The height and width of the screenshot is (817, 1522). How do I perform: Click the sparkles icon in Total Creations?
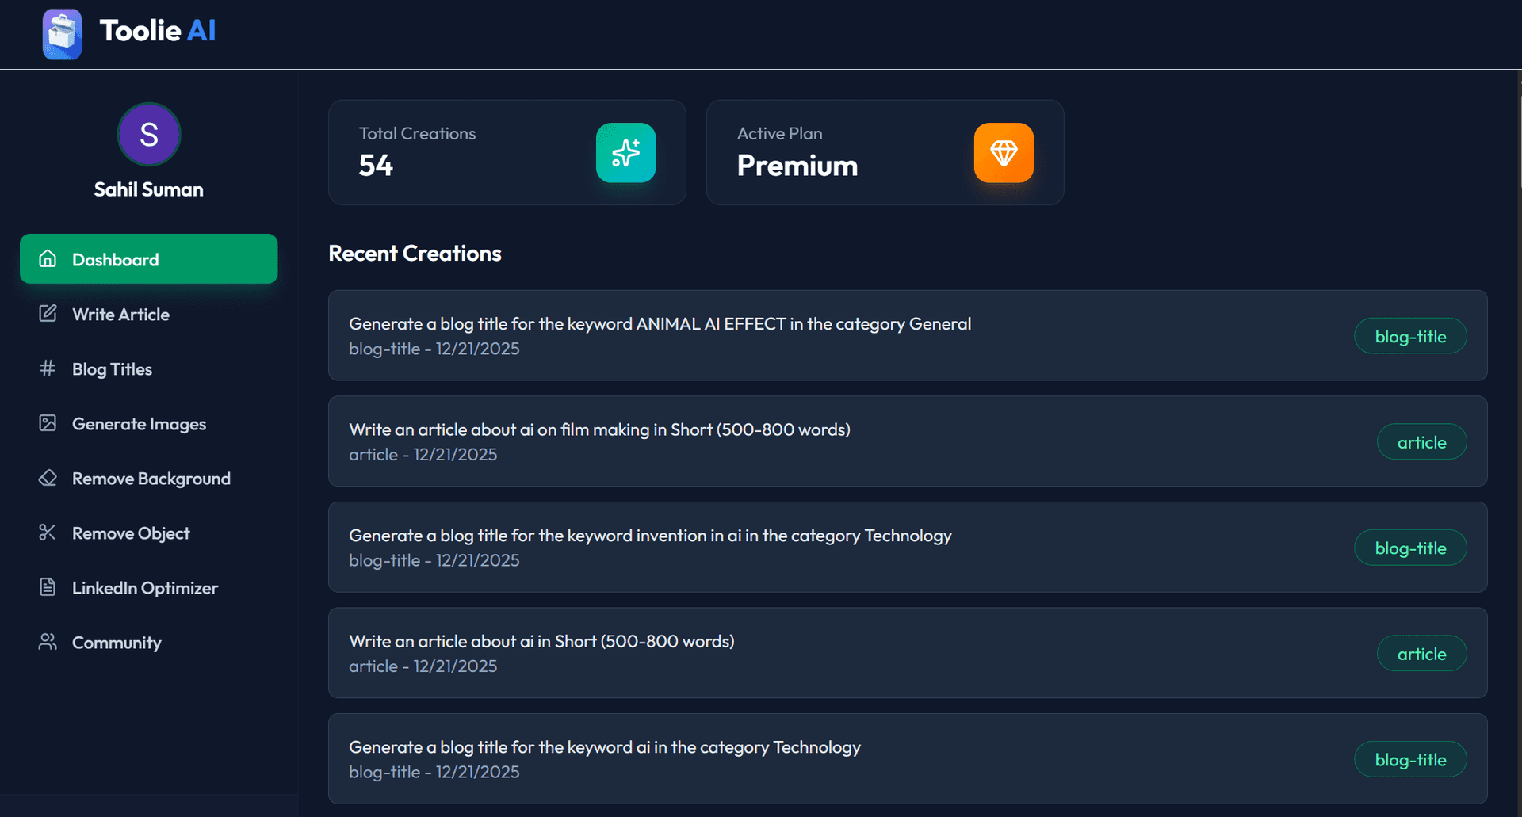coord(625,152)
